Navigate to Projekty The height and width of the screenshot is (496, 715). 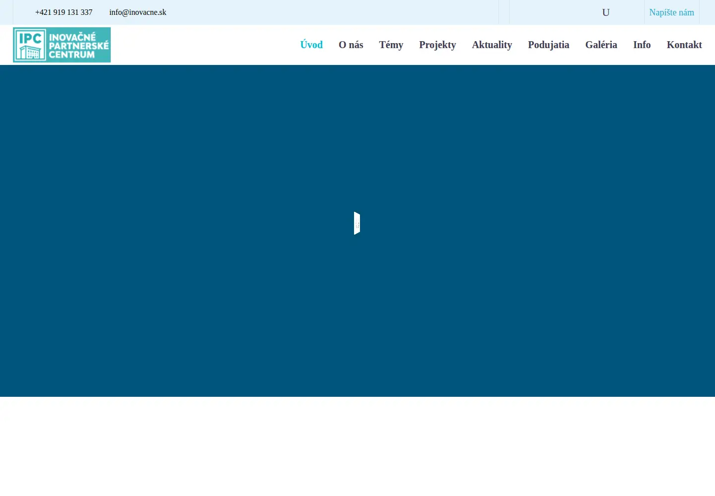pyautogui.click(x=437, y=45)
